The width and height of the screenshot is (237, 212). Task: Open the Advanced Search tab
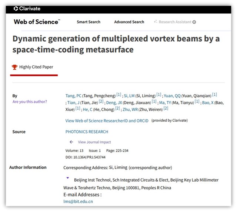tap(129, 22)
